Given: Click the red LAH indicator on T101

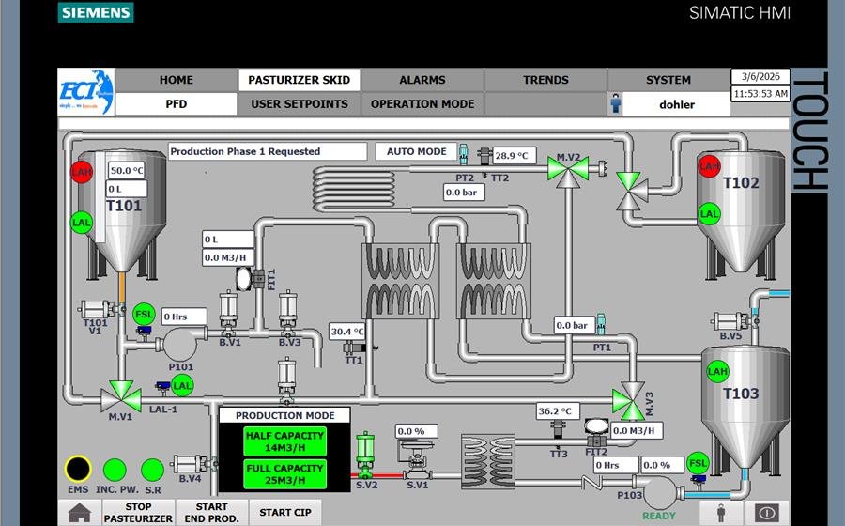Looking at the screenshot, I should coord(82,172).
